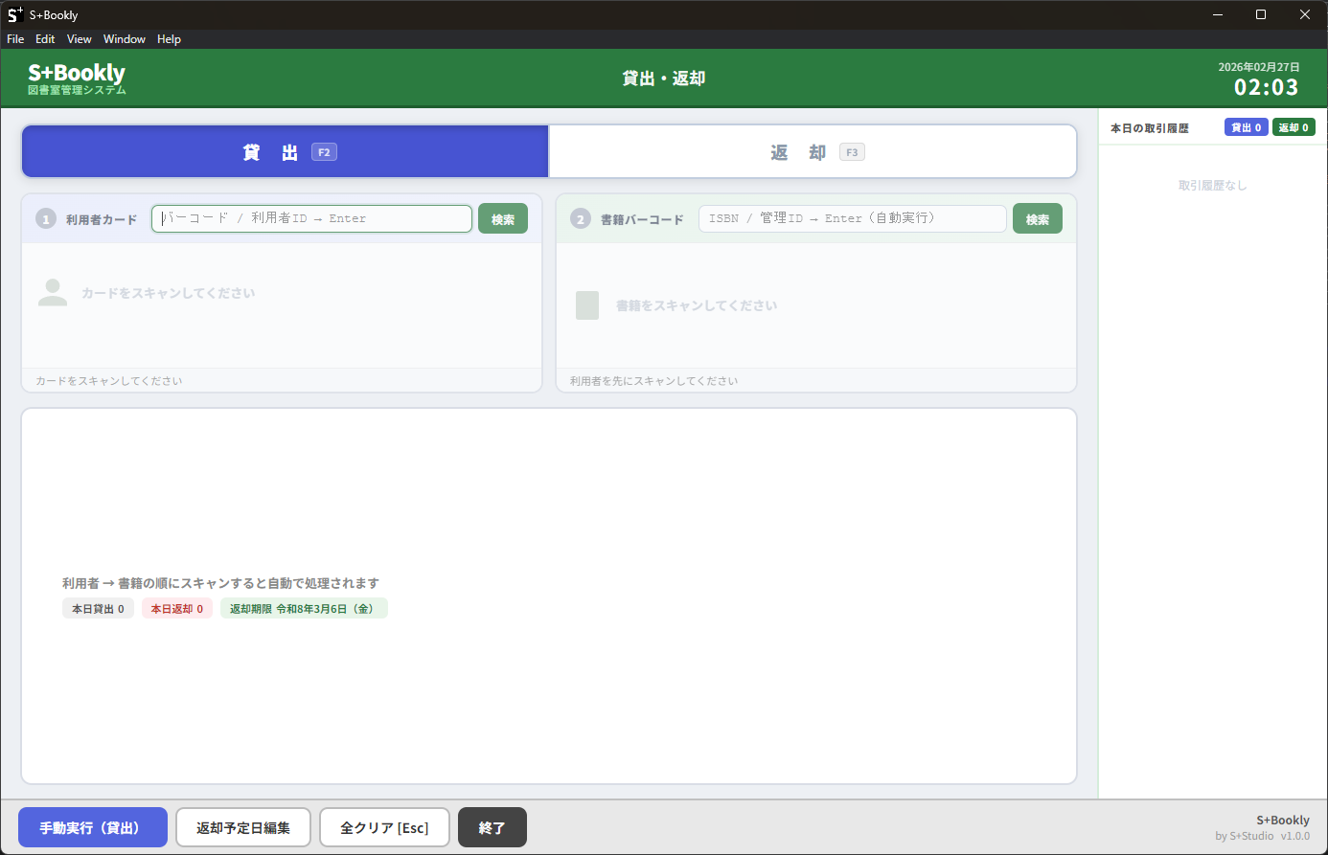Click the S+Bookly logo in the header

tap(77, 78)
